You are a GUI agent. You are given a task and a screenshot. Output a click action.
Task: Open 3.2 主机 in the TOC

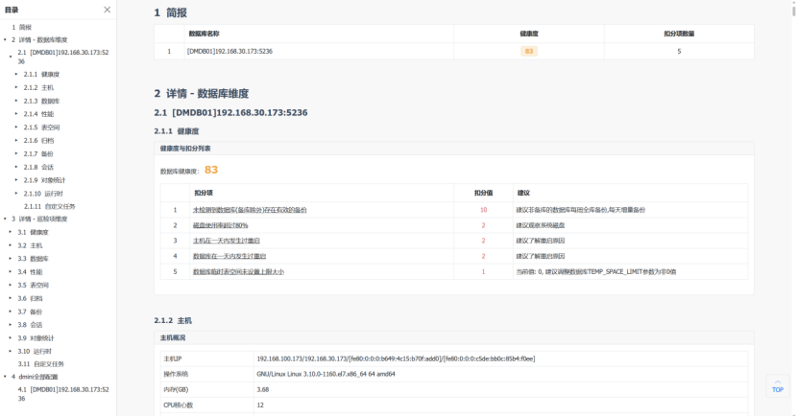tap(30, 245)
